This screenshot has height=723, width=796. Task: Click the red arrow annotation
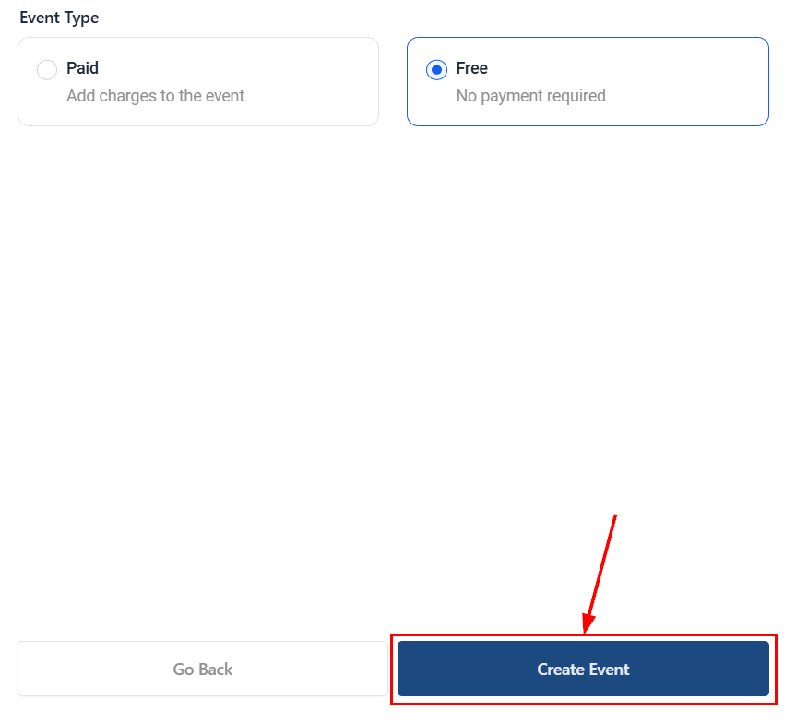[600, 572]
